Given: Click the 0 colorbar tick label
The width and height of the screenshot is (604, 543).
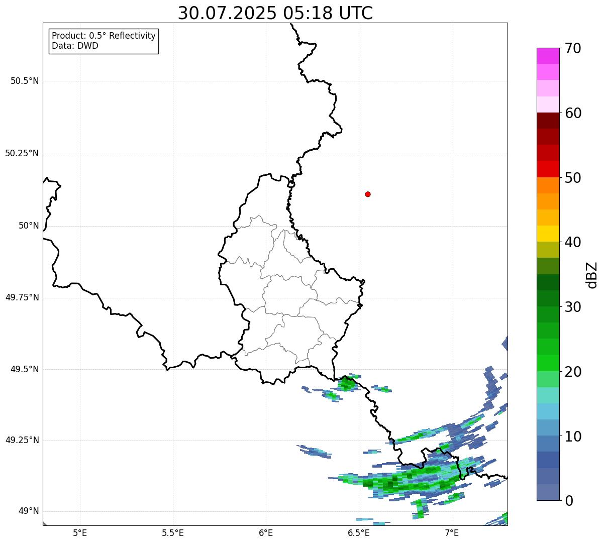Looking at the screenshot, I should click(569, 501).
